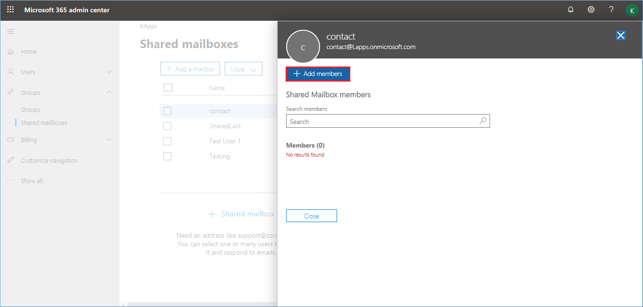The image size is (643, 307).
Task: Click the contact mailbox avatar circle
Action: pos(303,47)
